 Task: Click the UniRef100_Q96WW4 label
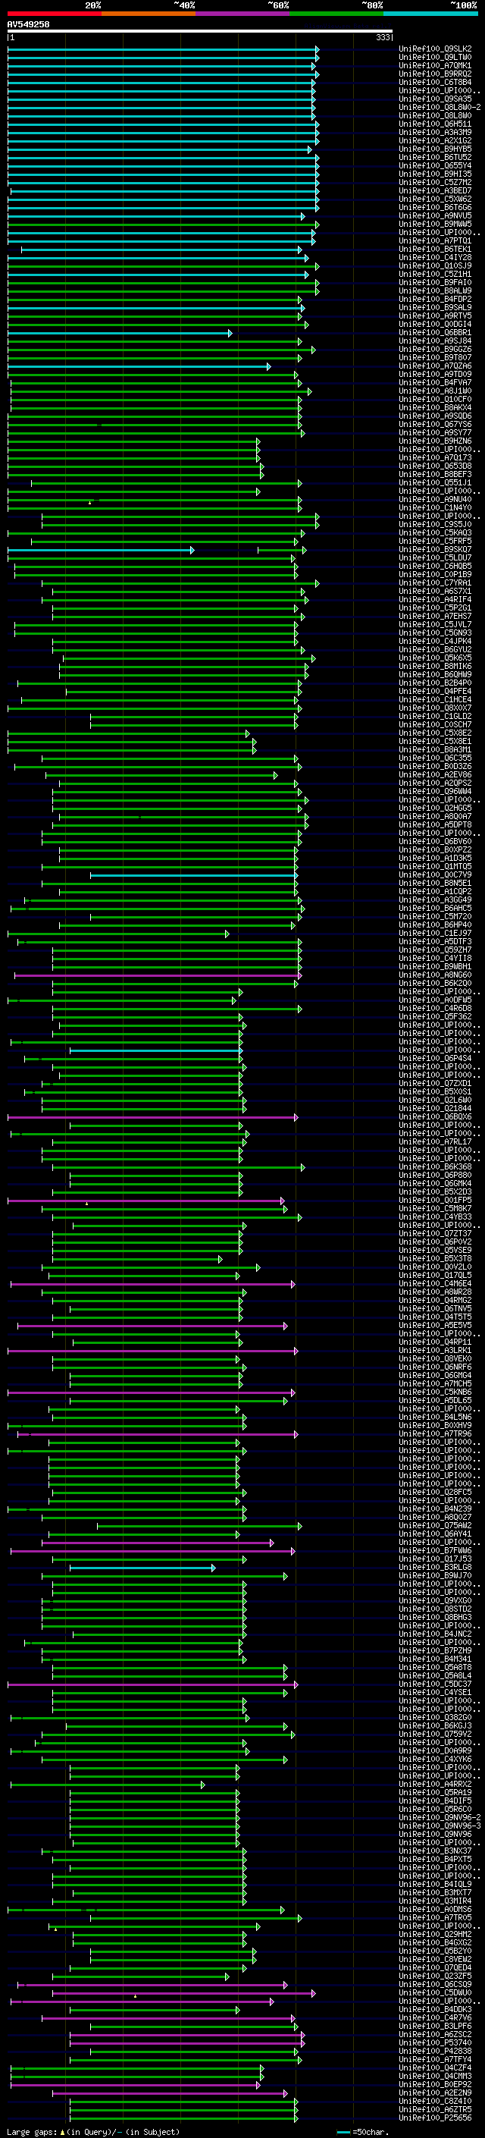pos(435,791)
